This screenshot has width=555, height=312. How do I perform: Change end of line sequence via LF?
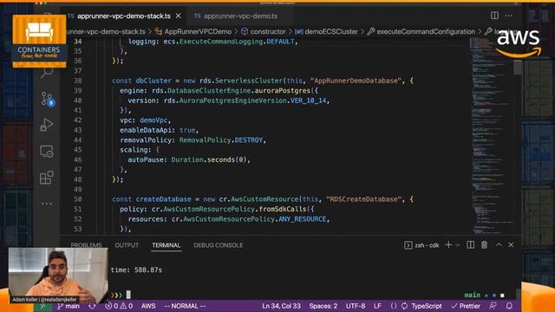[x=377, y=306]
